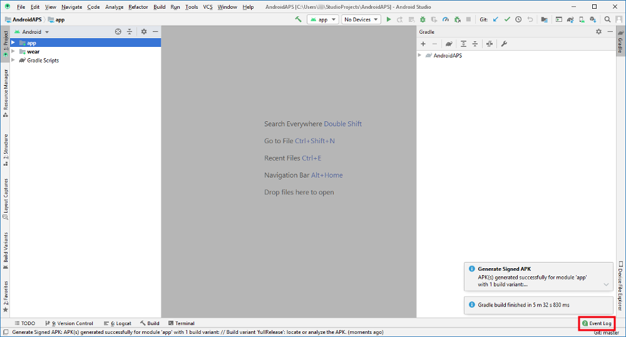Click Execute Gradle Task elephant icon
The image size is (626, 337).
tap(449, 44)
